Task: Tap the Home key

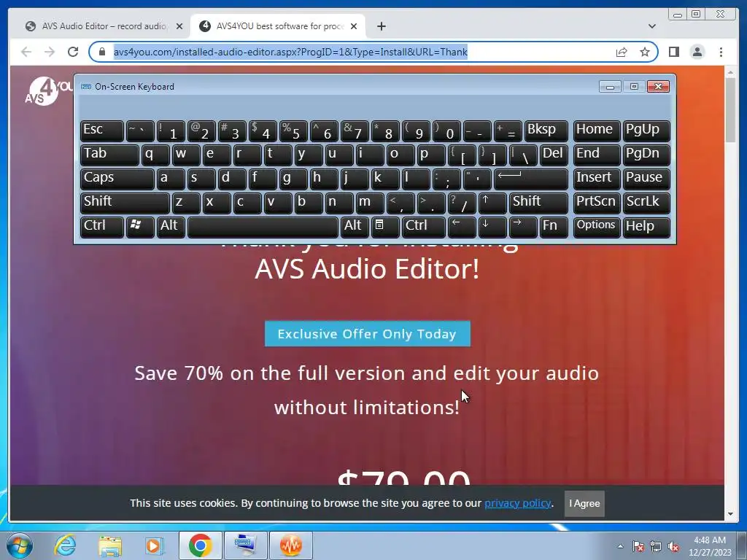Action: pos(597,131)
